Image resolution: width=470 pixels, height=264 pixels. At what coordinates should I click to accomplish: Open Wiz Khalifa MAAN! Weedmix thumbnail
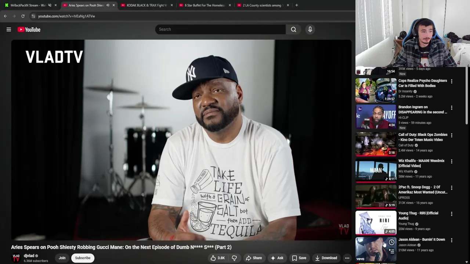click(376, 170)
